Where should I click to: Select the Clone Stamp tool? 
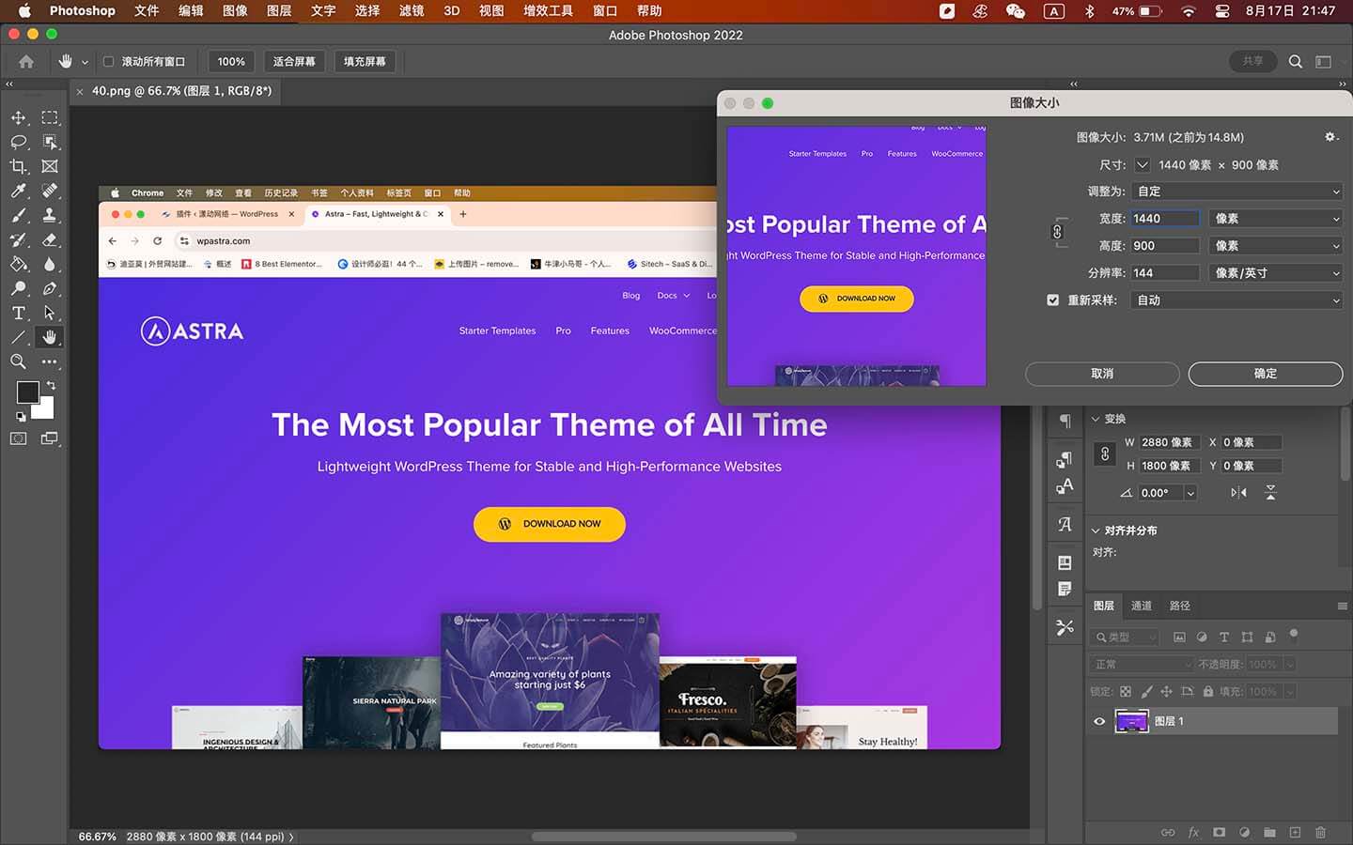(50, 215)
